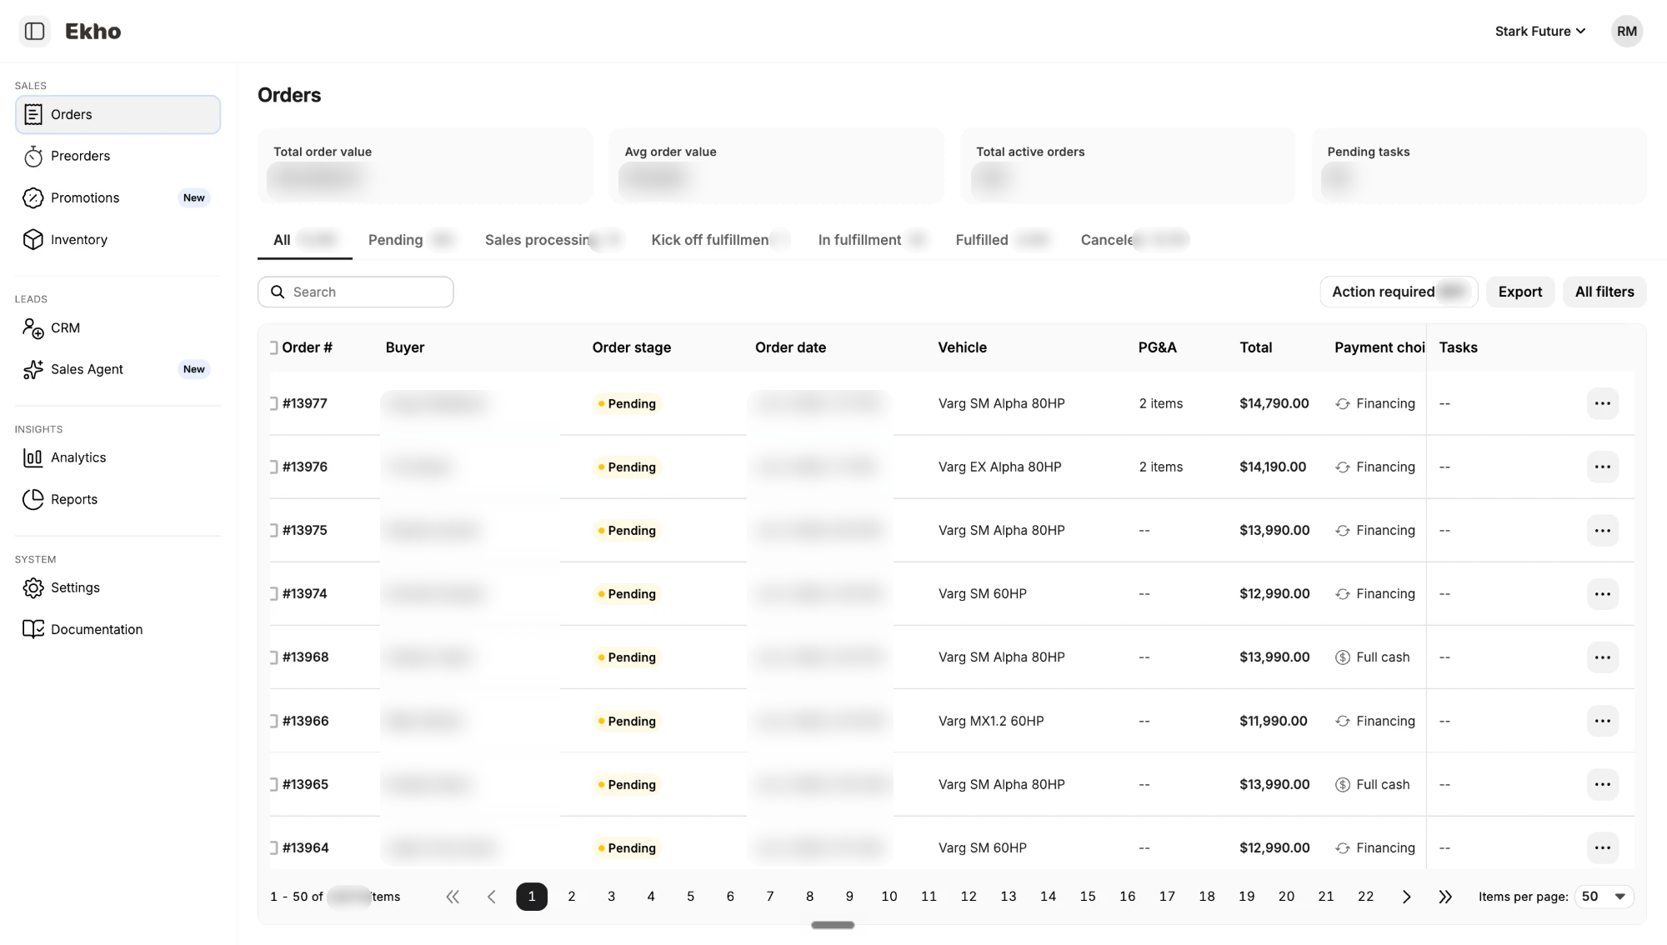Launch the Sales Agent page
Image resolution: width=1667 pixels, height=945 pixels.
tap(118, 369)
